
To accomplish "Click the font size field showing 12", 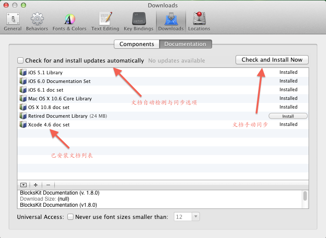I will tap(183, 217).
